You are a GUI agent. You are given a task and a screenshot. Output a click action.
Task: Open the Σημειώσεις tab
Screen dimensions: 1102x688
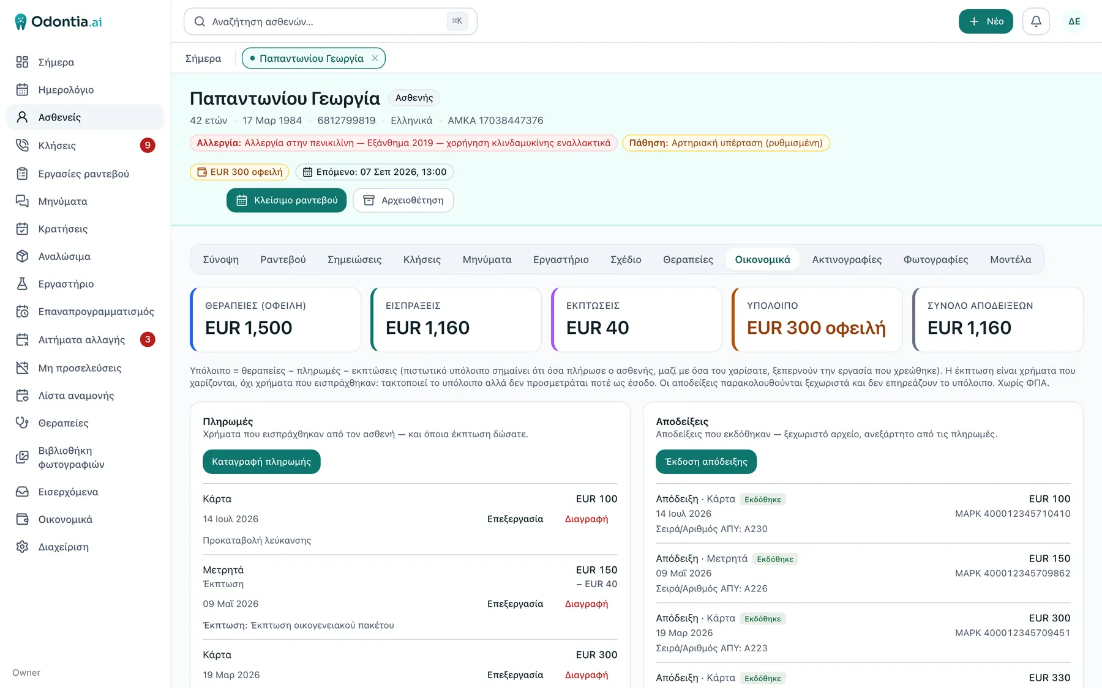click(x=354, y=259)
